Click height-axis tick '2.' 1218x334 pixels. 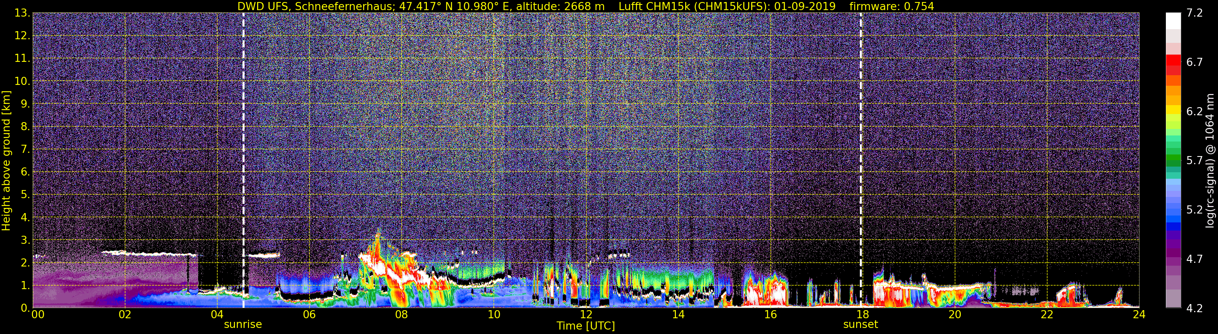point(25,263)
